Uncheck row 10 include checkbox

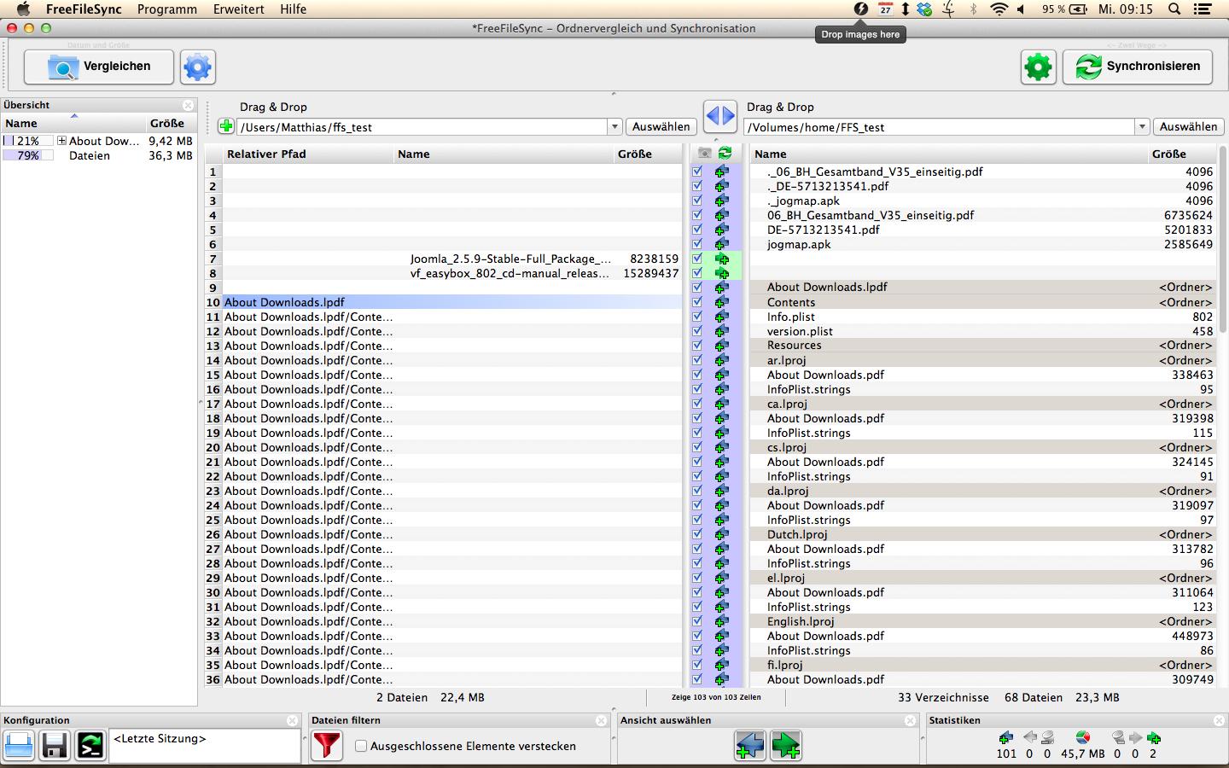(697, 302)
